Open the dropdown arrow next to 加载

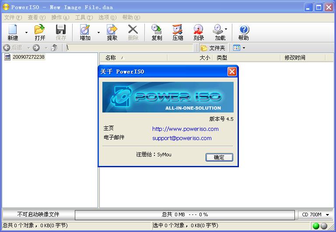coord(226,29)
